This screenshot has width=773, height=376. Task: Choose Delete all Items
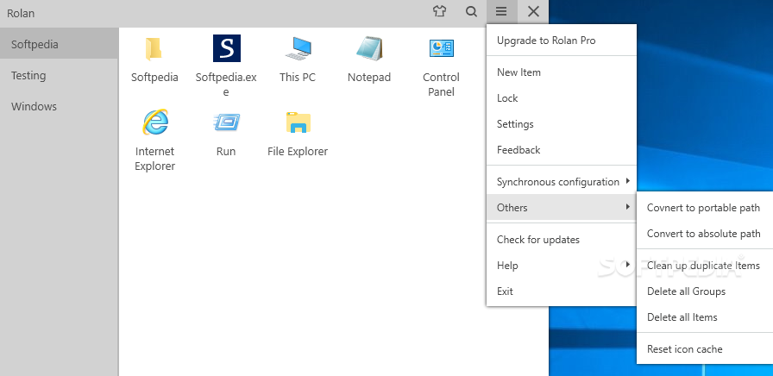pos(705,317)
